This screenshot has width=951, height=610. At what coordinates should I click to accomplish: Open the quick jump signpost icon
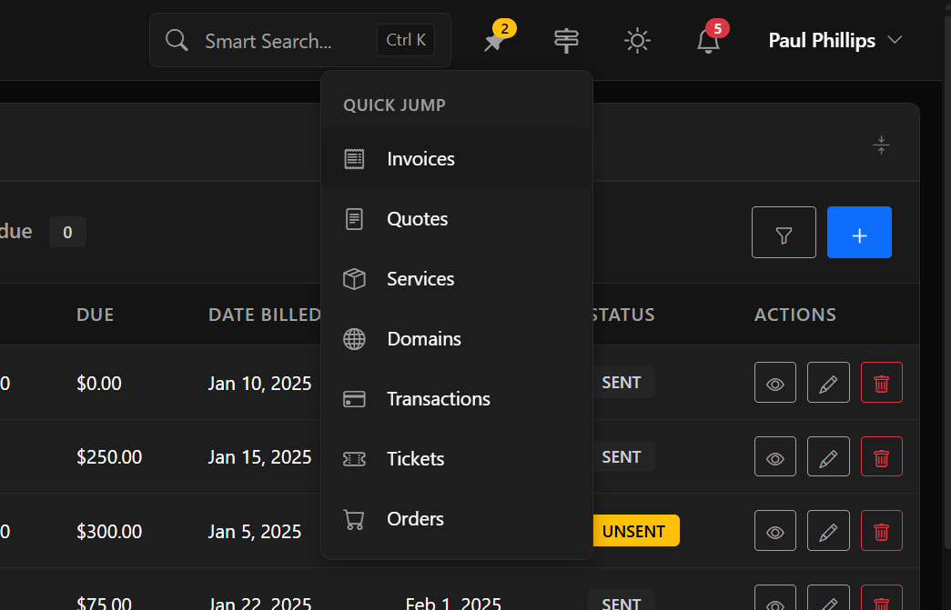pos(566,41)
